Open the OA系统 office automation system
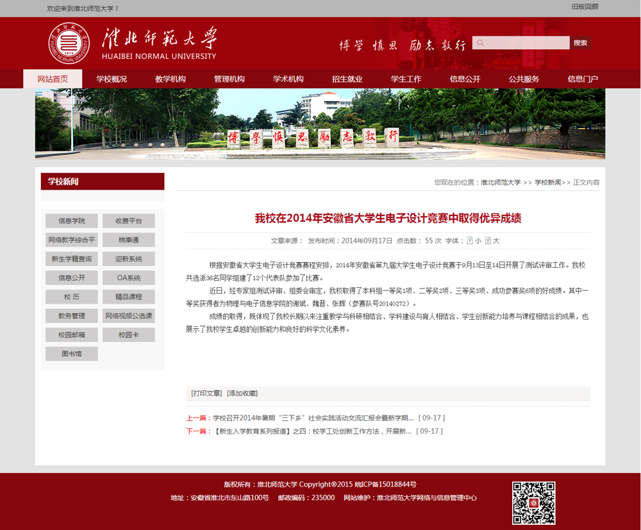Screen dimensions: 641x530 click(x=128, y=277)
